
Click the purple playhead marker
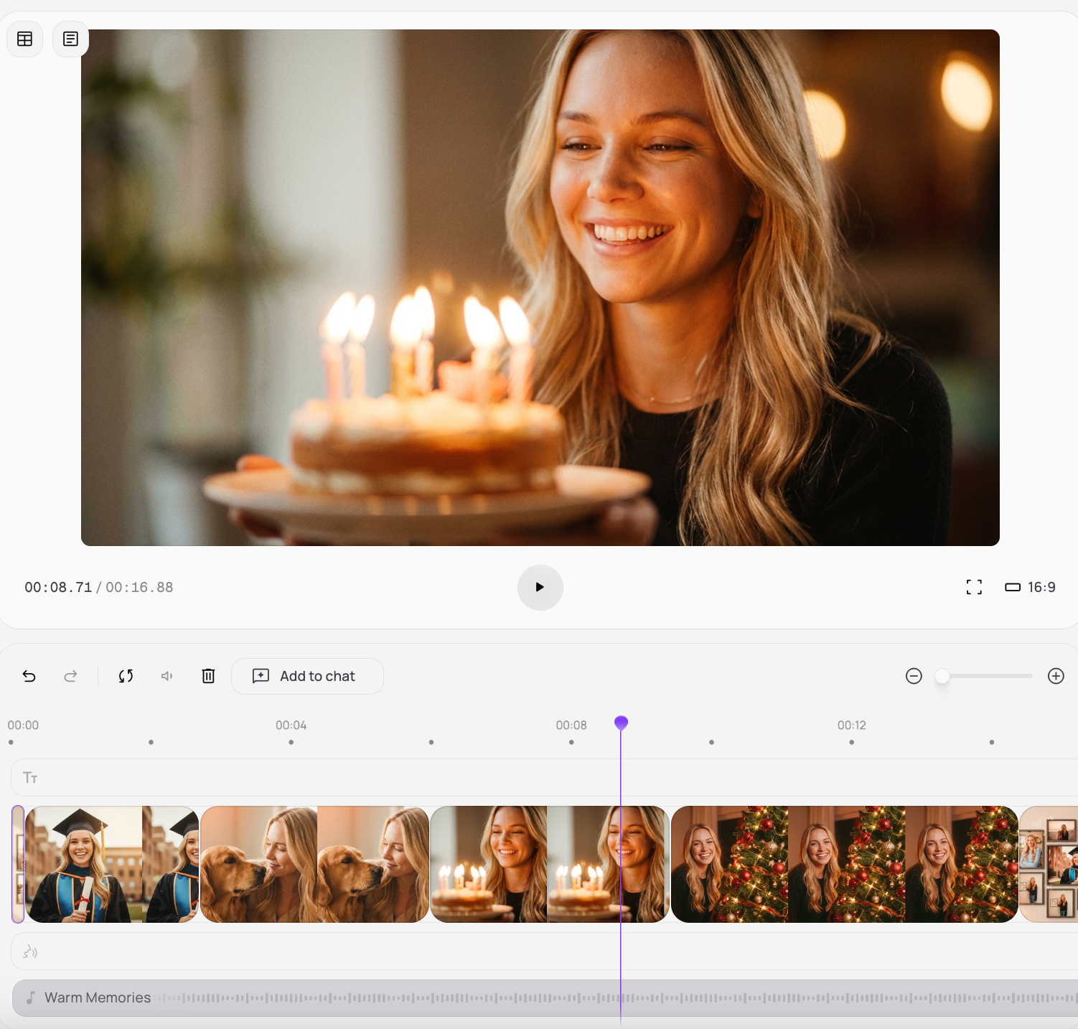click(622, 723)
